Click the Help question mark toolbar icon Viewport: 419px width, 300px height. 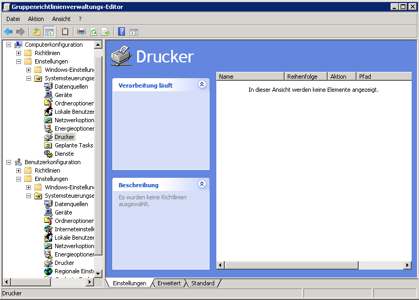(121, 32)
